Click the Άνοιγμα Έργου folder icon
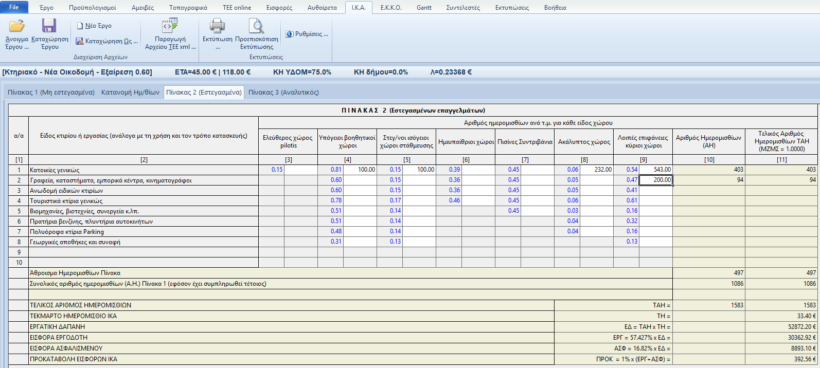 (x=16, y=26)
